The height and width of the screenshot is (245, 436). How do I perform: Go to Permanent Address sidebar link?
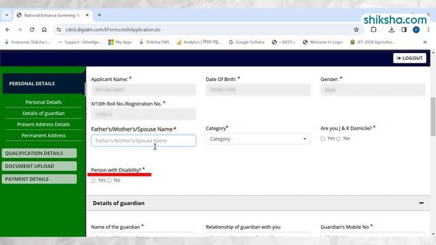(44, 135)
